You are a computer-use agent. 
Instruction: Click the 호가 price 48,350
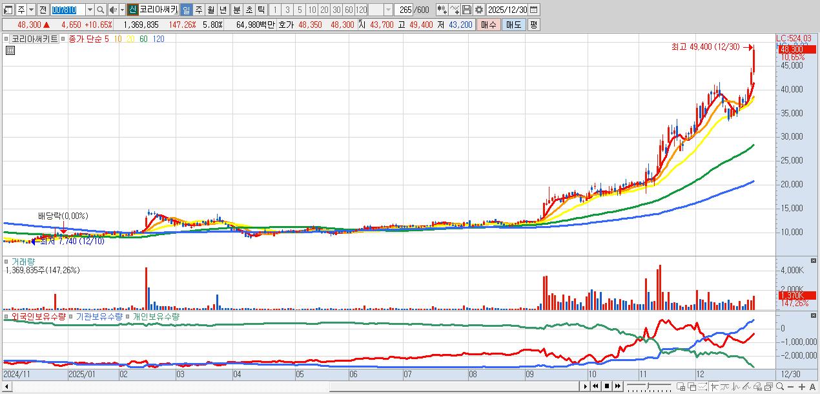[309, 25]
